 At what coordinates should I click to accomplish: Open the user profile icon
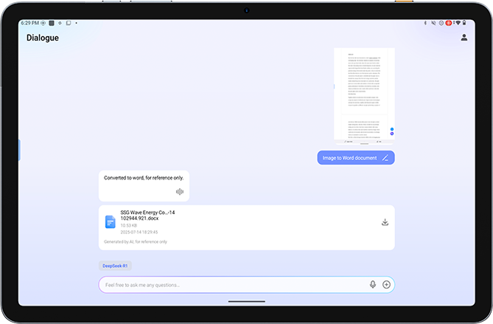coord(464,38)
